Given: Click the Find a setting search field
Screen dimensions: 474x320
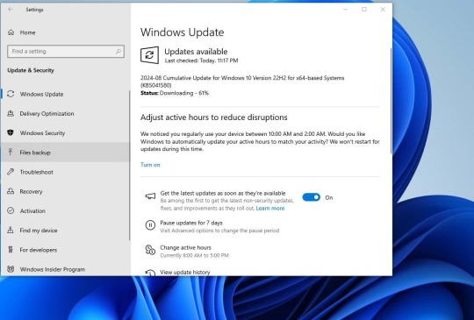Looking at the screenshot, I should click(66, 52).
